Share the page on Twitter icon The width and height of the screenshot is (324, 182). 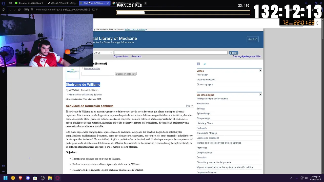[205, 64]
